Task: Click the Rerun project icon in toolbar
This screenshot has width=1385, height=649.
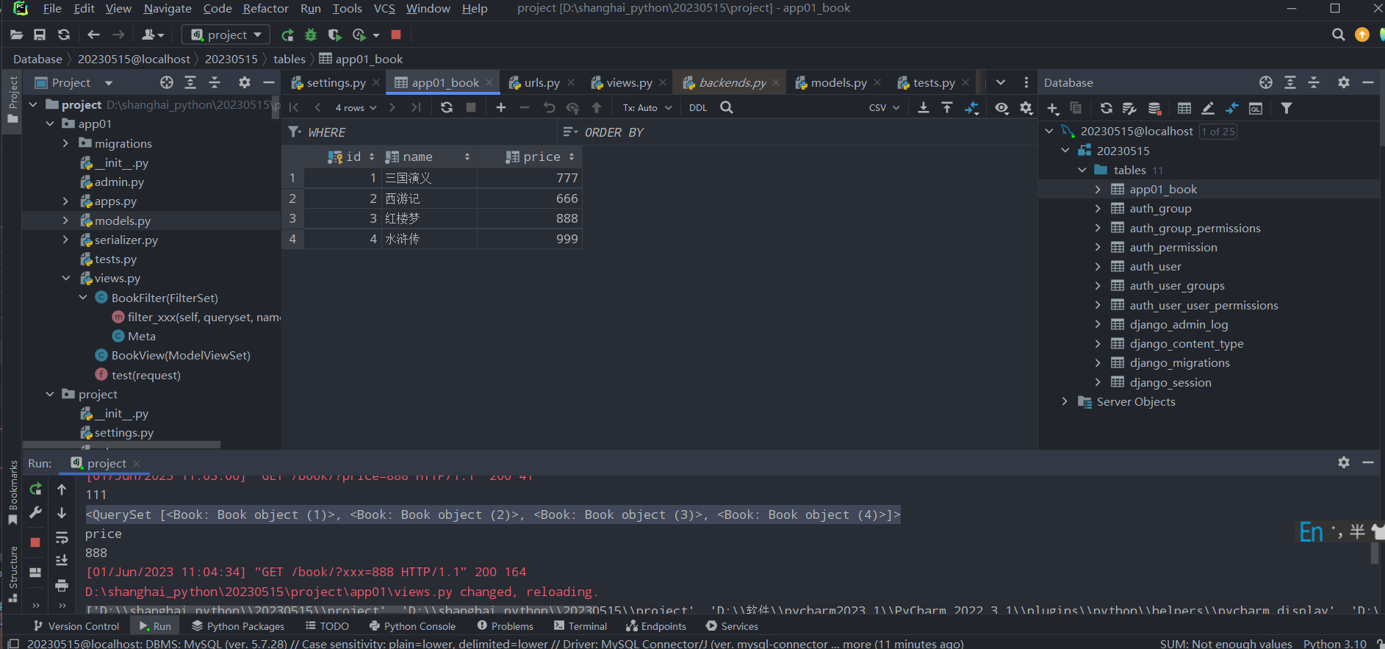Action: tap(287, 35)
